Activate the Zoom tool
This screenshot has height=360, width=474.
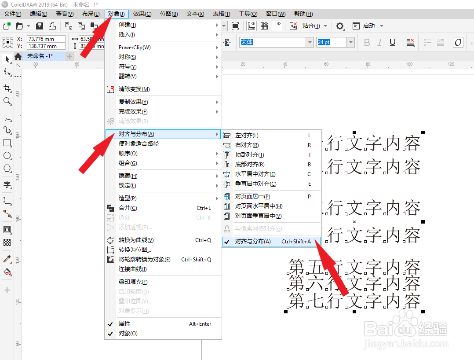[x=7, y=101]
